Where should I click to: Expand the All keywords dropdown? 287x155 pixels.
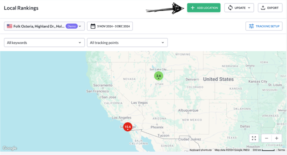44,43
